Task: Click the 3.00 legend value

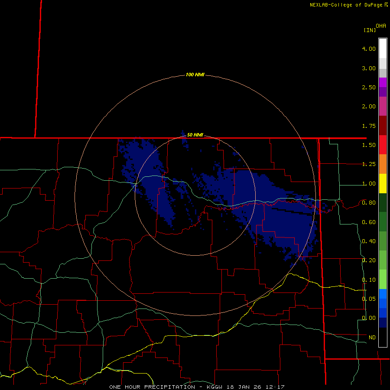Action: tap(369, 68)
